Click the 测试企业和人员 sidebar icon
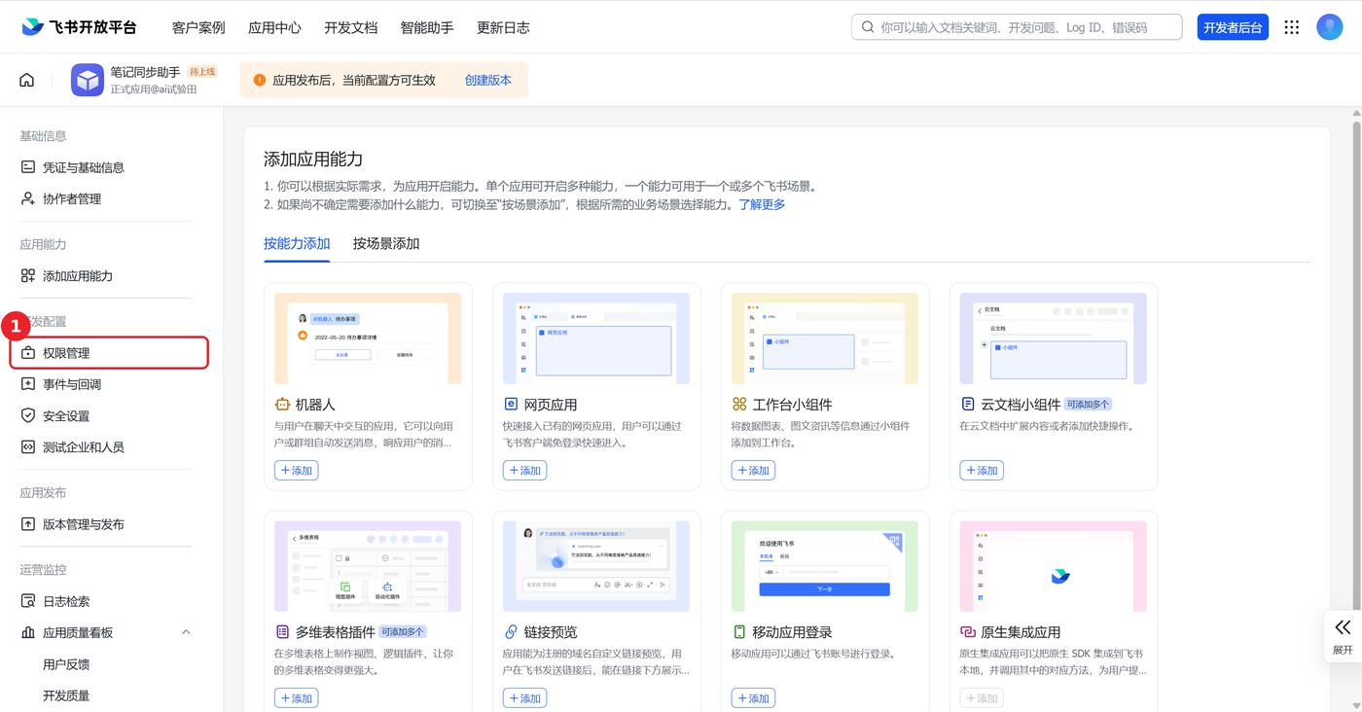The image size is (1362, 712). pos(28,446)
